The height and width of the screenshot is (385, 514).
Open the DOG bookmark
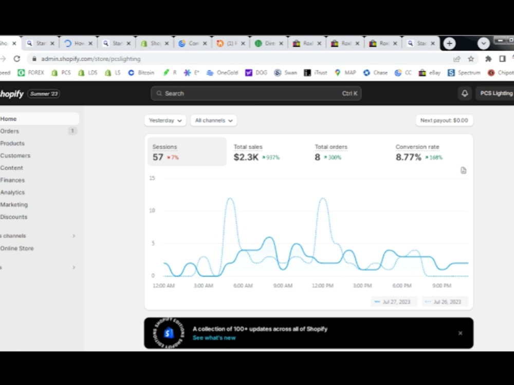tap(256, 73)
